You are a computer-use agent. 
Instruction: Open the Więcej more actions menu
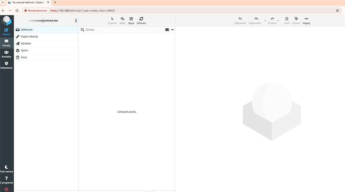306,20
